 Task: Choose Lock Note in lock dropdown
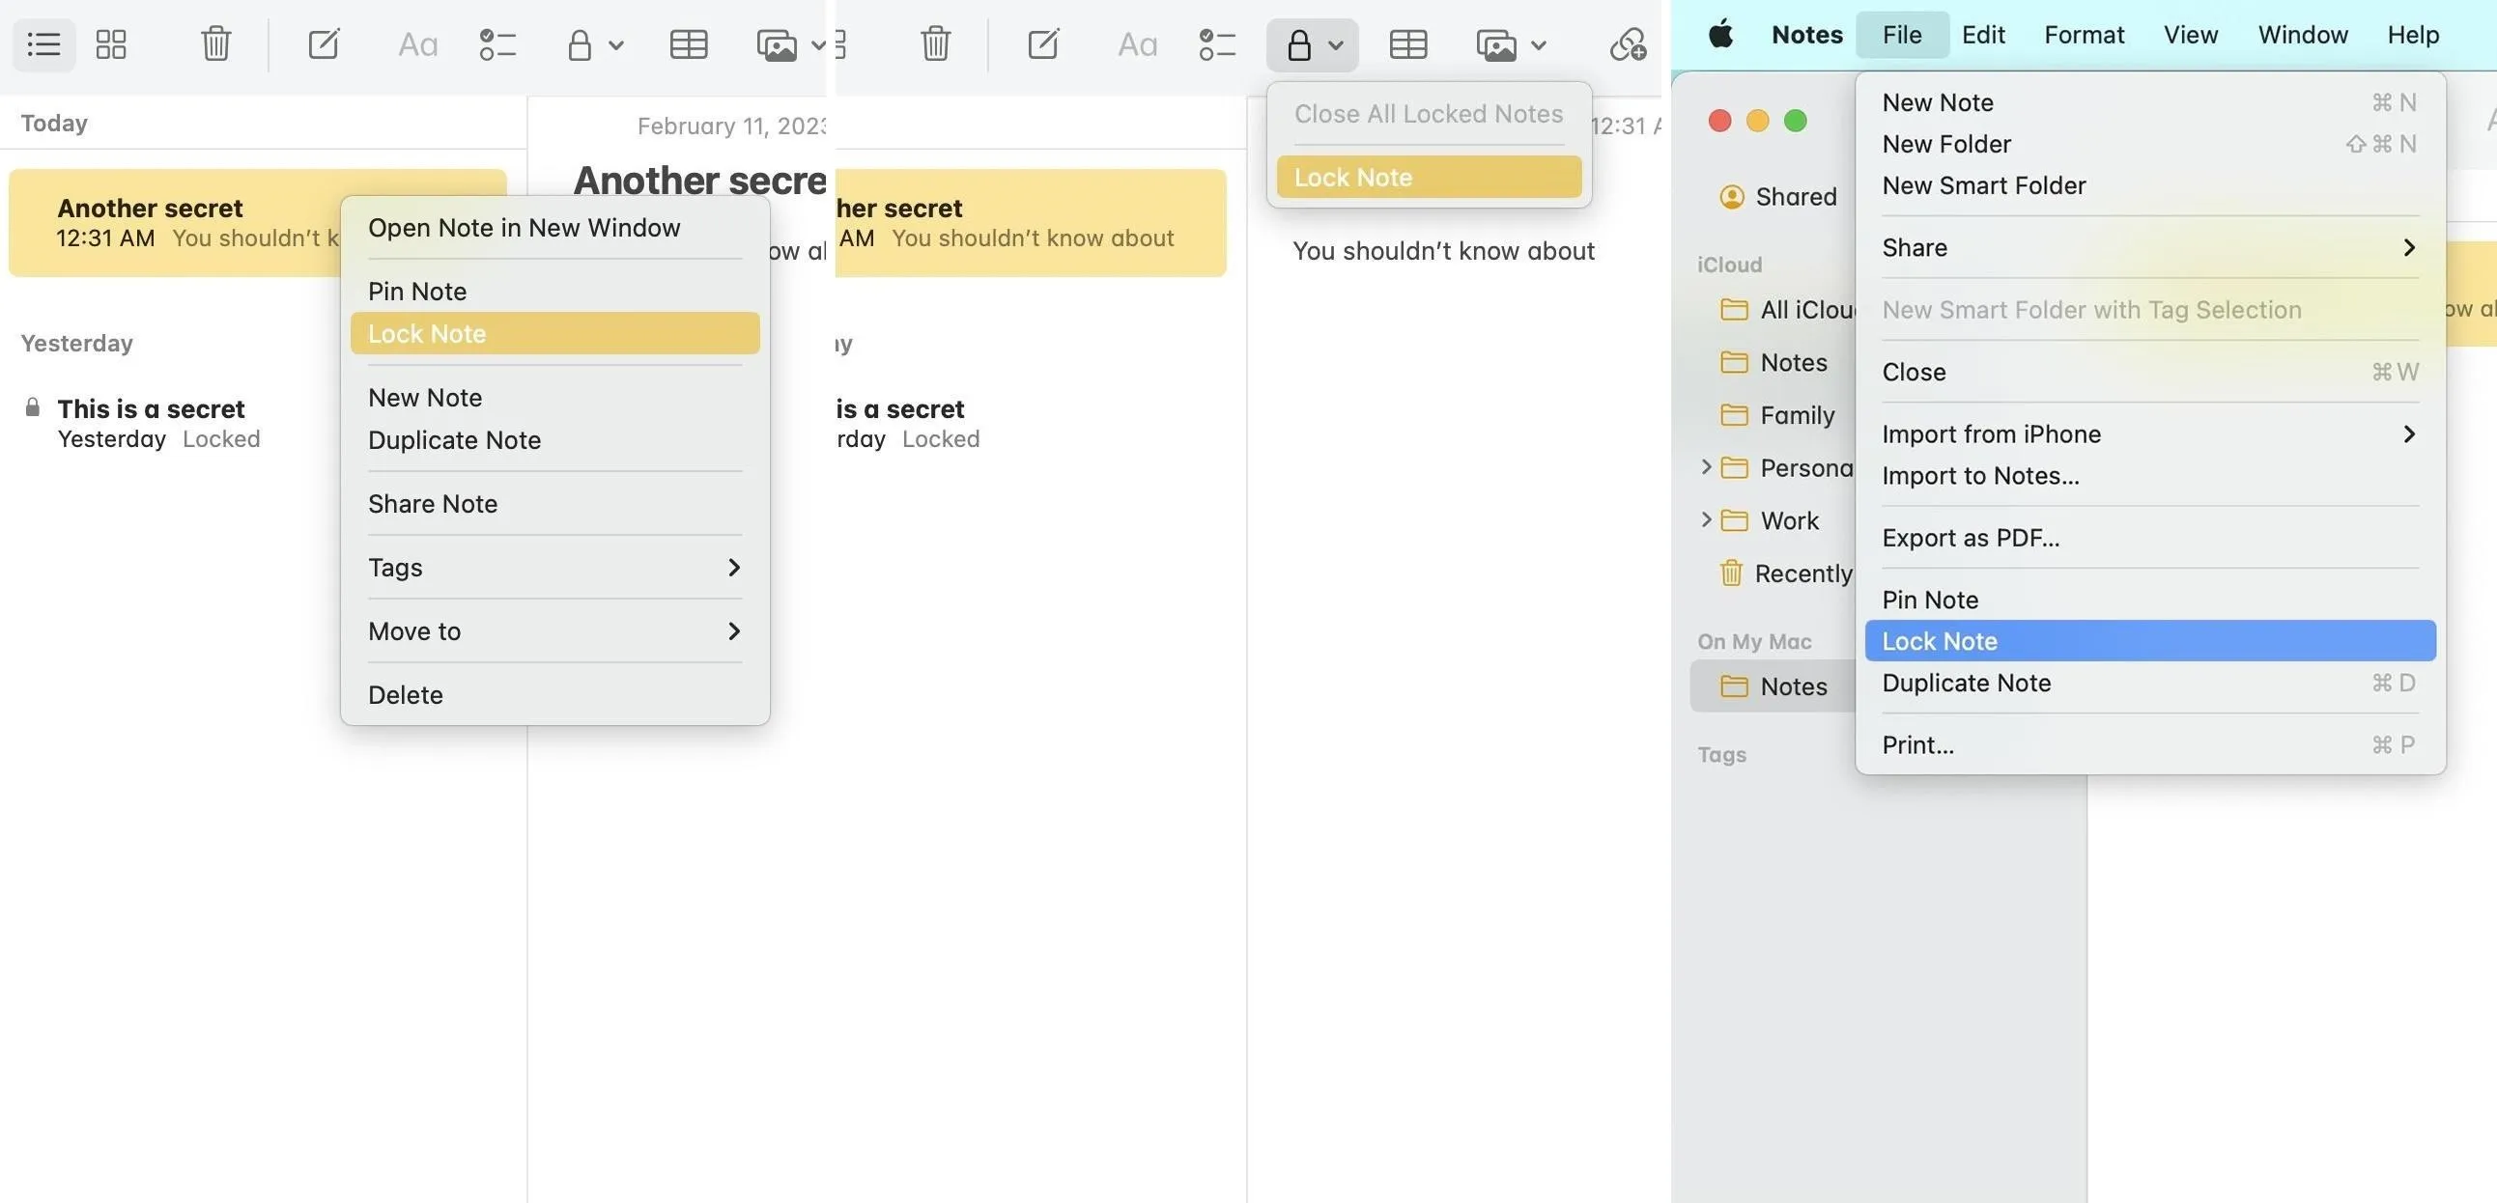pos(1429,178)
